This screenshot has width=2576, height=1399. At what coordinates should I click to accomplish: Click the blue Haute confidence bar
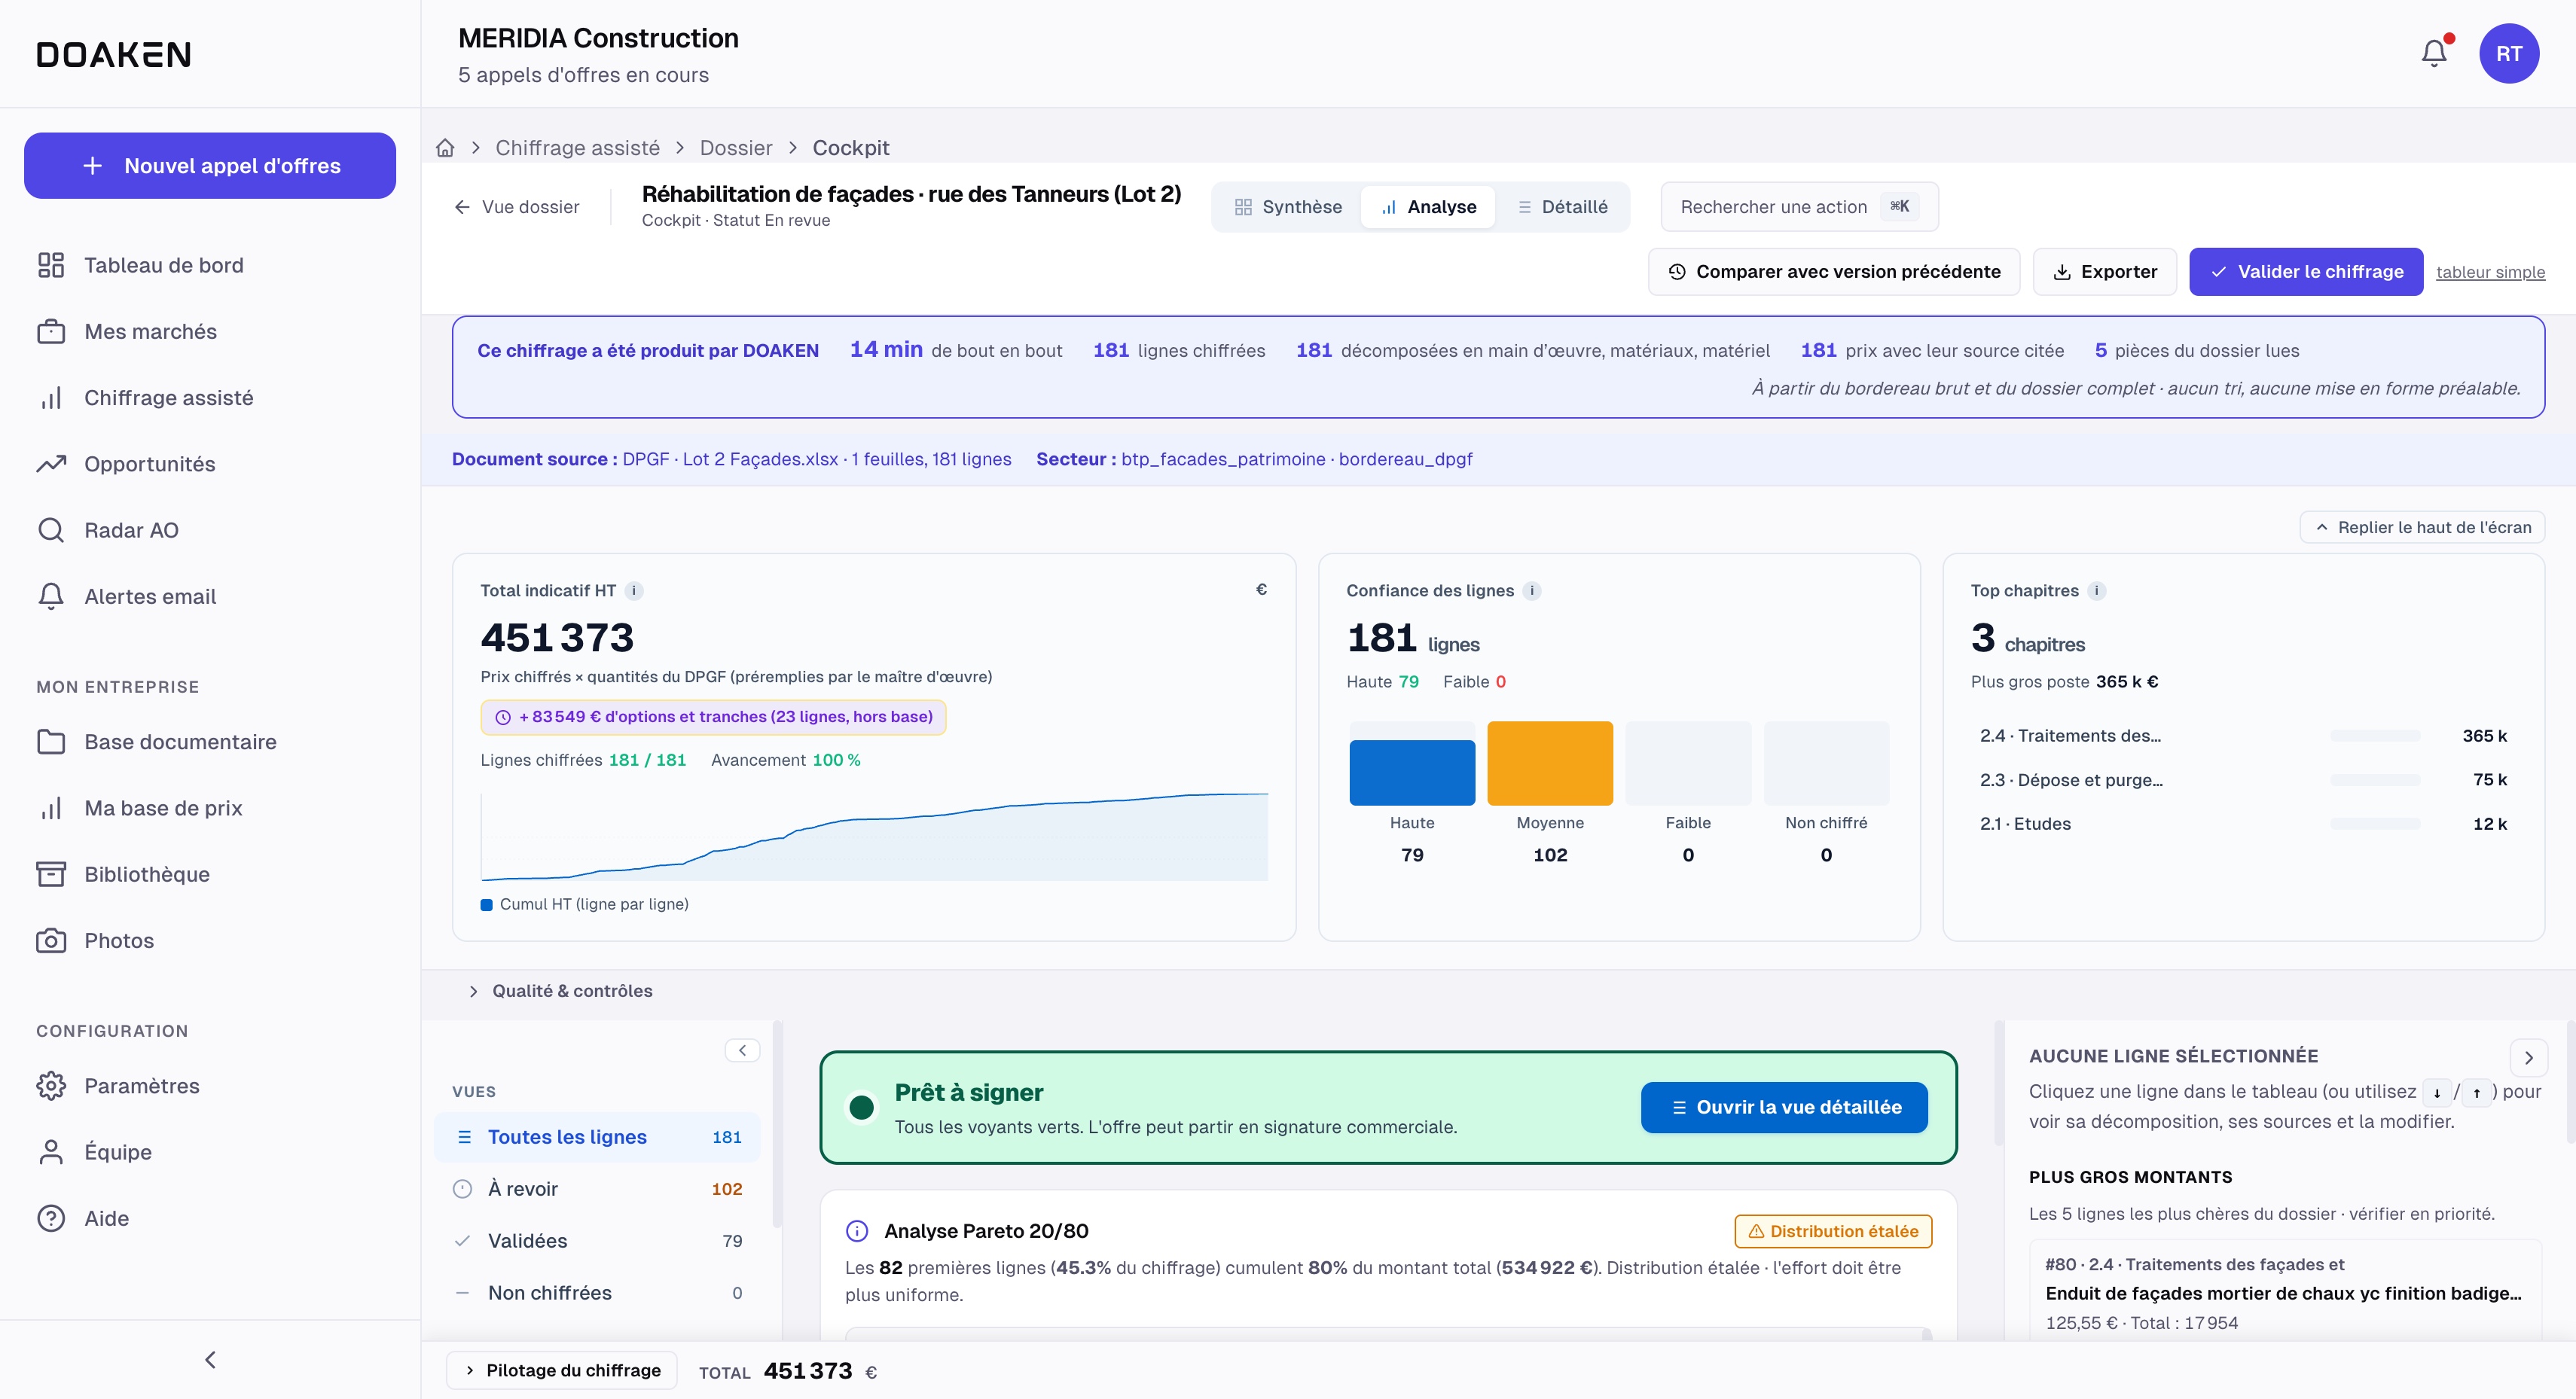(1412, 772)
